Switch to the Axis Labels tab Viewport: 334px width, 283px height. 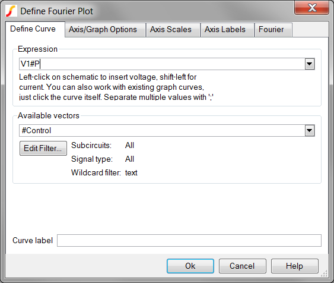[225, 30]
